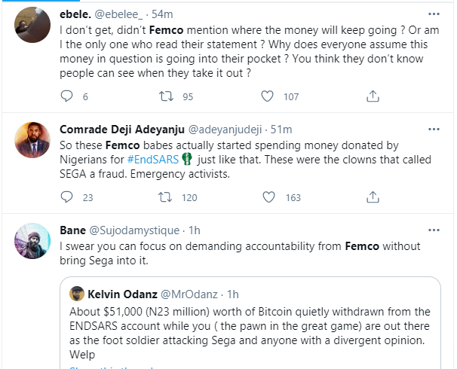The width and height of the screenshot is (457, 369).
Task: Open more options on Bane's tweet
Action: click(x=434, y=230)
